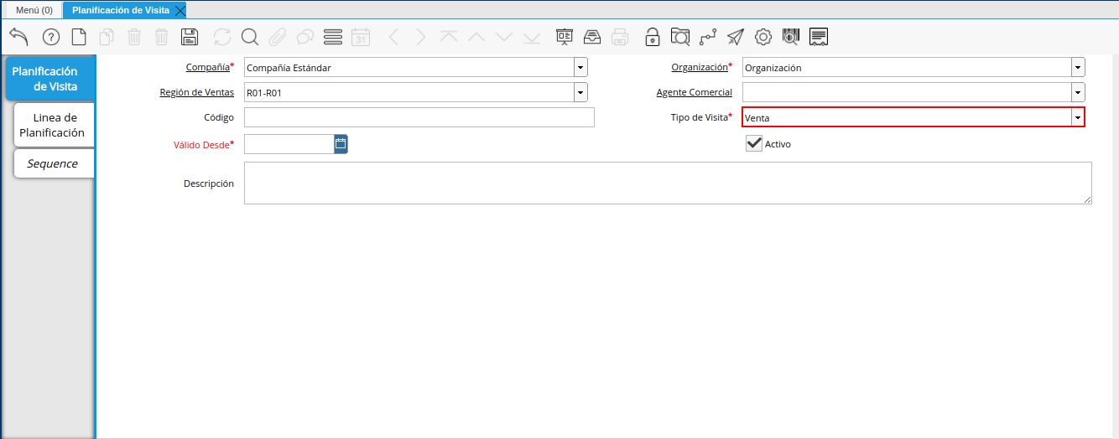Click the calendar history icon
Image resolution: width=1119 pixels, height=439 pixels.
pyautogui.click(x=361, y=37)
